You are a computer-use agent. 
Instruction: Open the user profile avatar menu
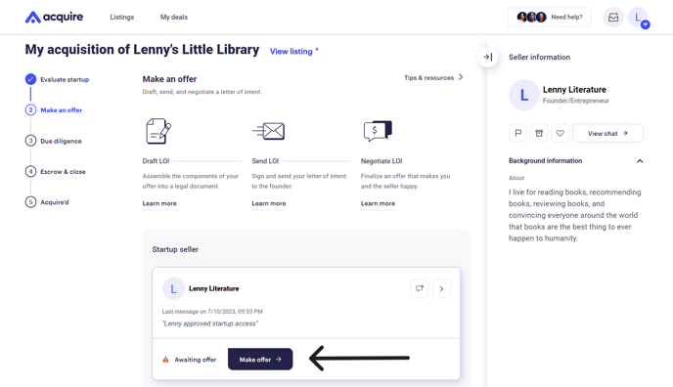click(x=638, y=18)
